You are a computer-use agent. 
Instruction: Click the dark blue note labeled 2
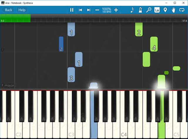pyautogui.click(x=61, y=44)
